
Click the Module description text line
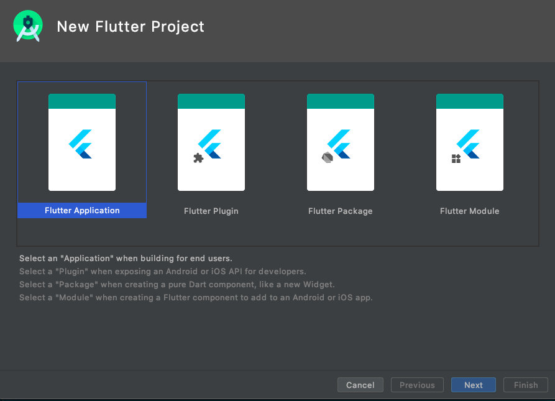click(196, 298)
